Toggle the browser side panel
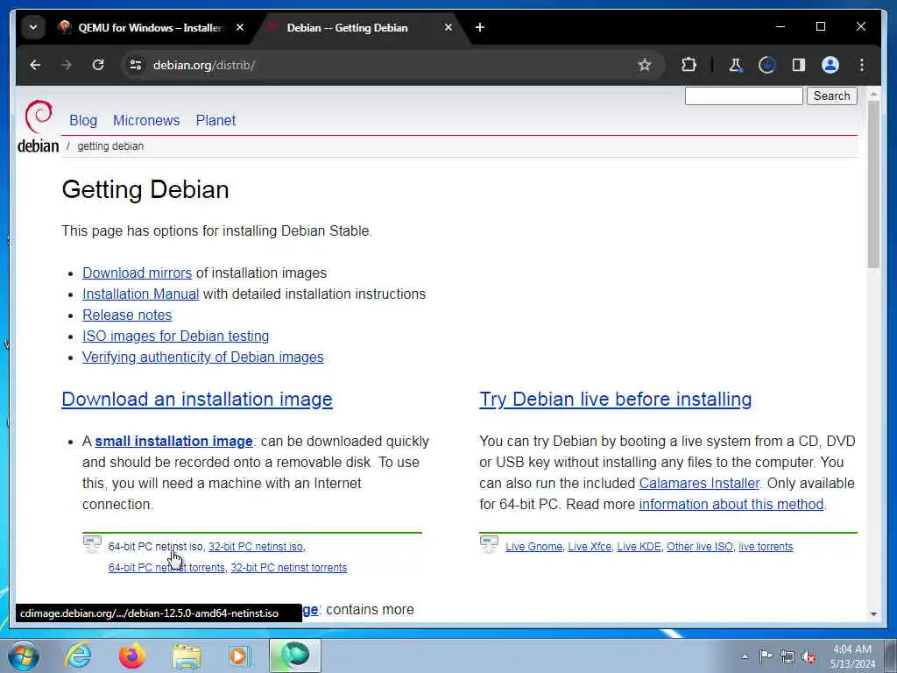The width and height of the screenshot is (897, 673). click(x=799, y=65)
